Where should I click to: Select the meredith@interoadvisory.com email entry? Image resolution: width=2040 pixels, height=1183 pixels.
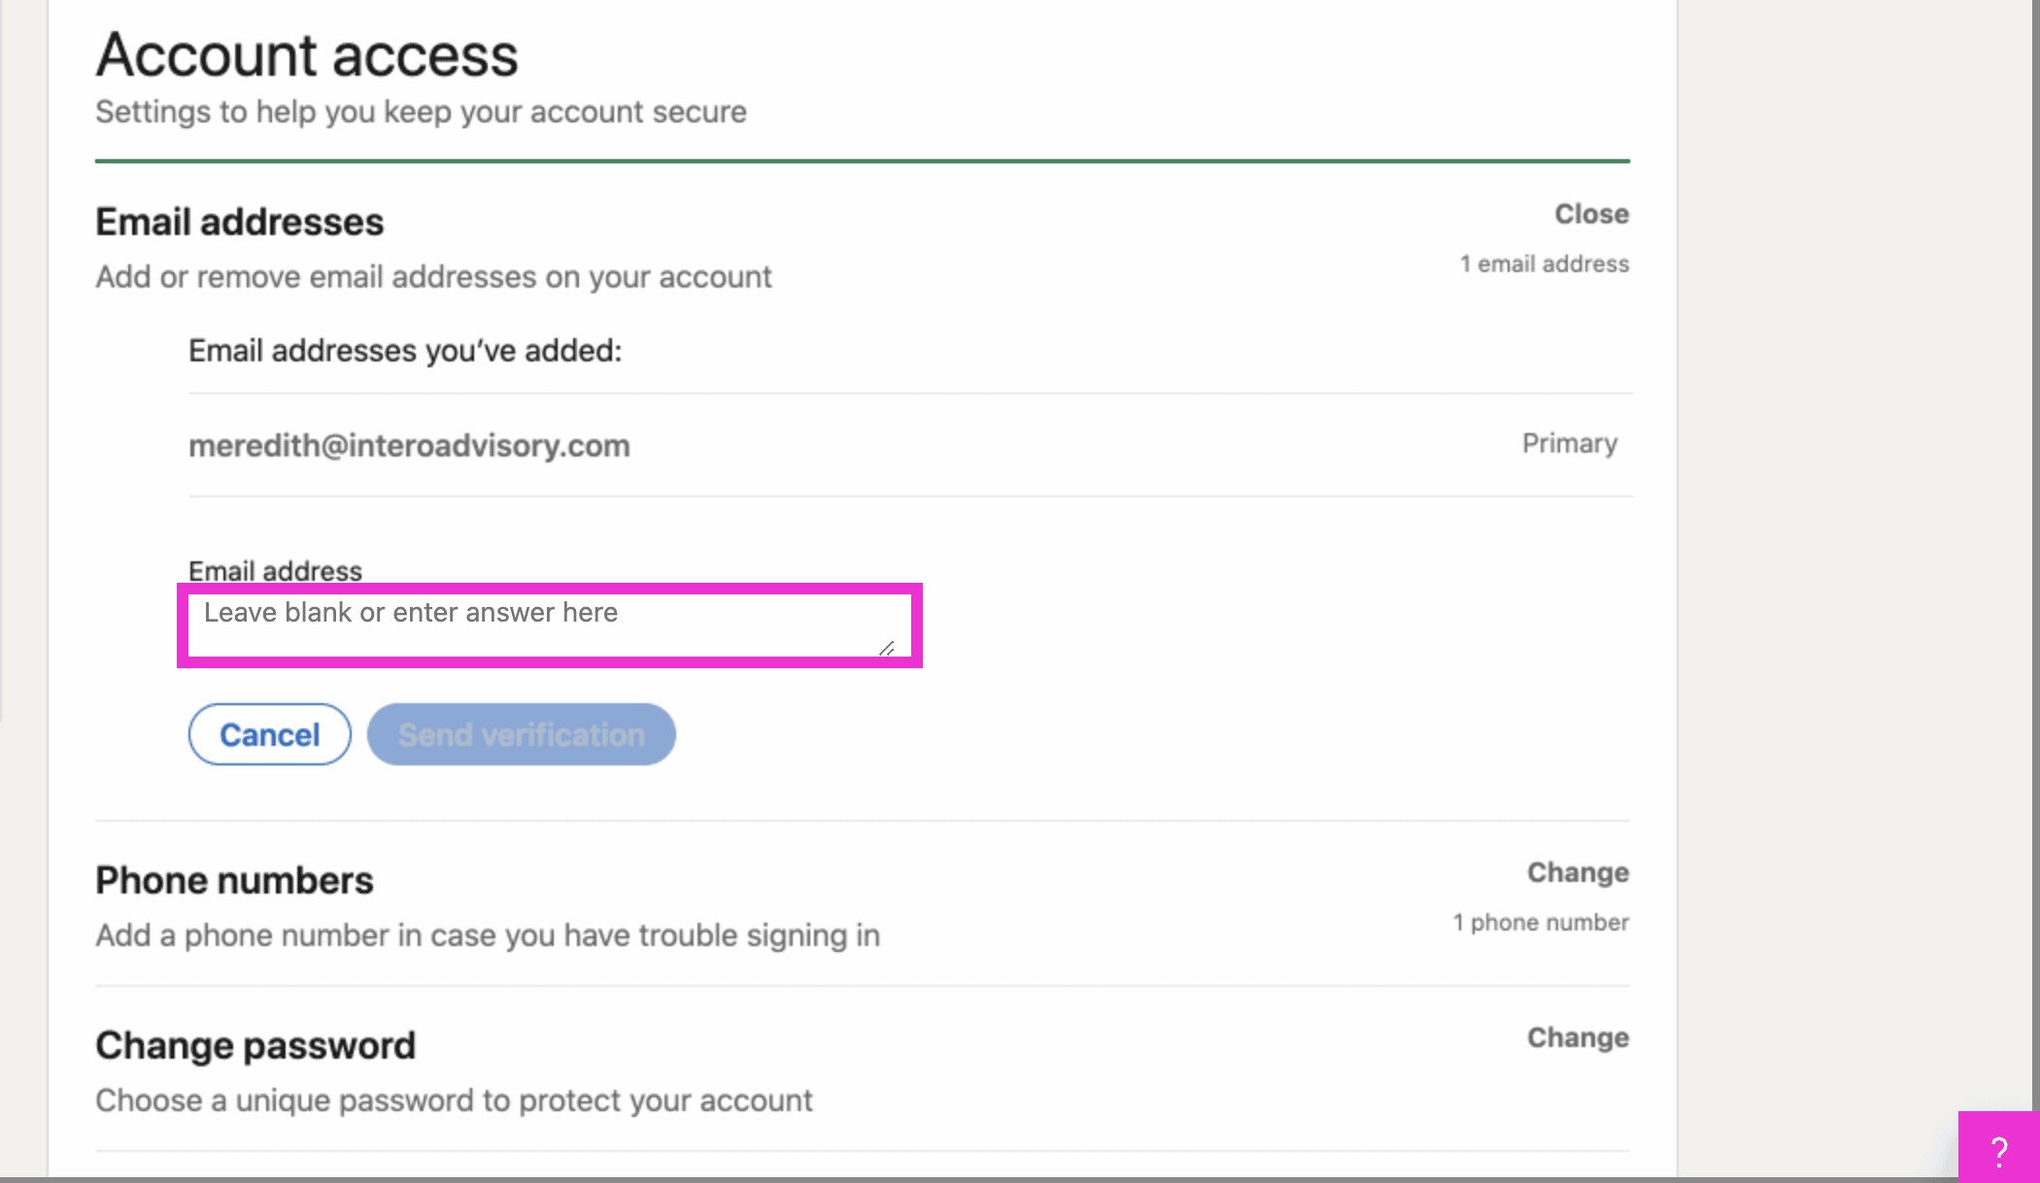coord(409,445)
